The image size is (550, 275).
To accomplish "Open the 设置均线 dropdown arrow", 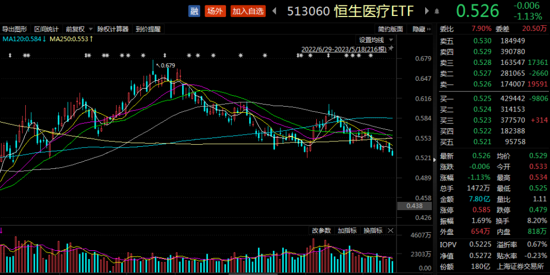I will click(x=391, y=40).
